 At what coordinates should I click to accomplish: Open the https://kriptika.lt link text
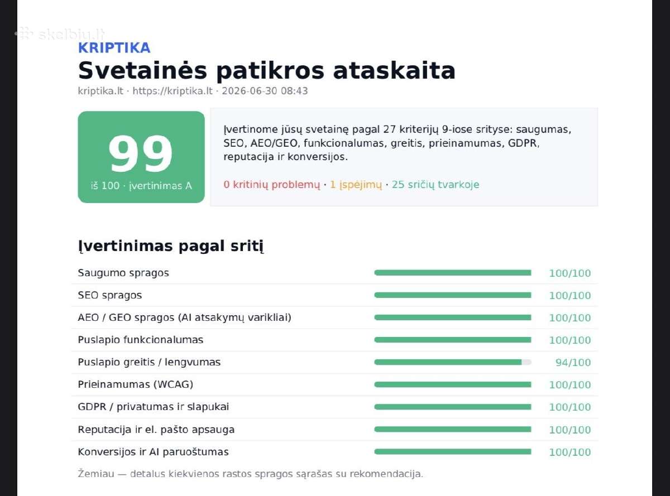(x=172, y=91)
